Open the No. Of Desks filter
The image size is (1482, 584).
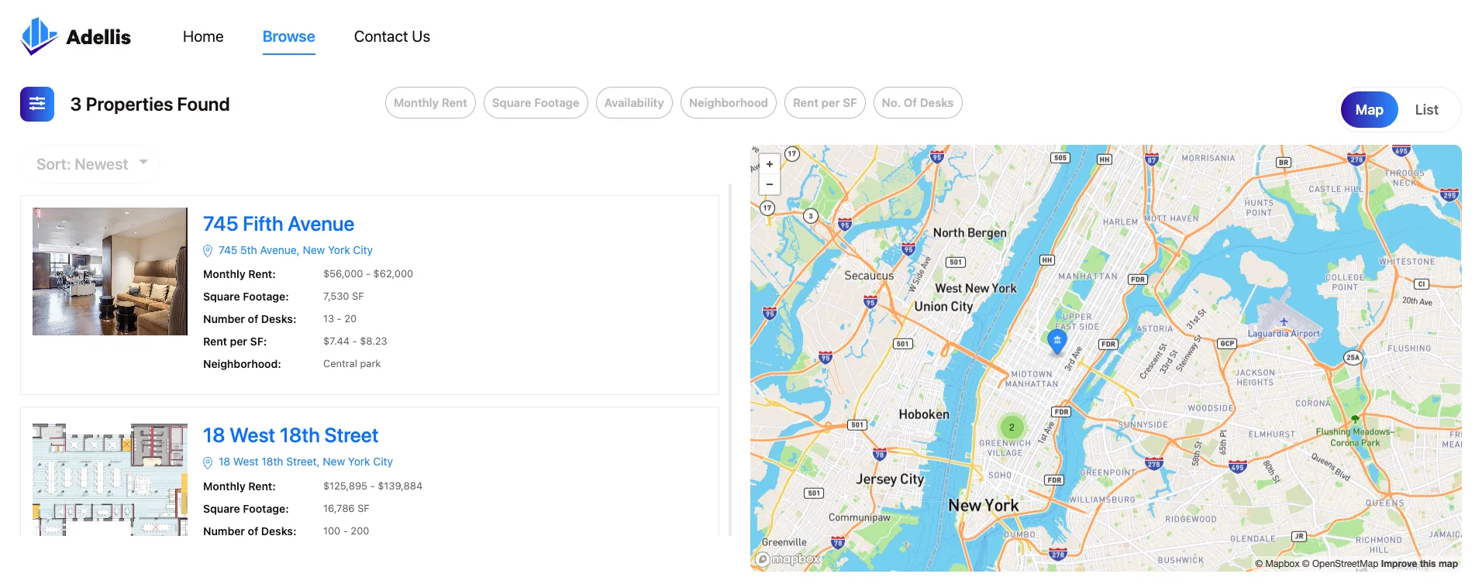(x=918, y=103)
